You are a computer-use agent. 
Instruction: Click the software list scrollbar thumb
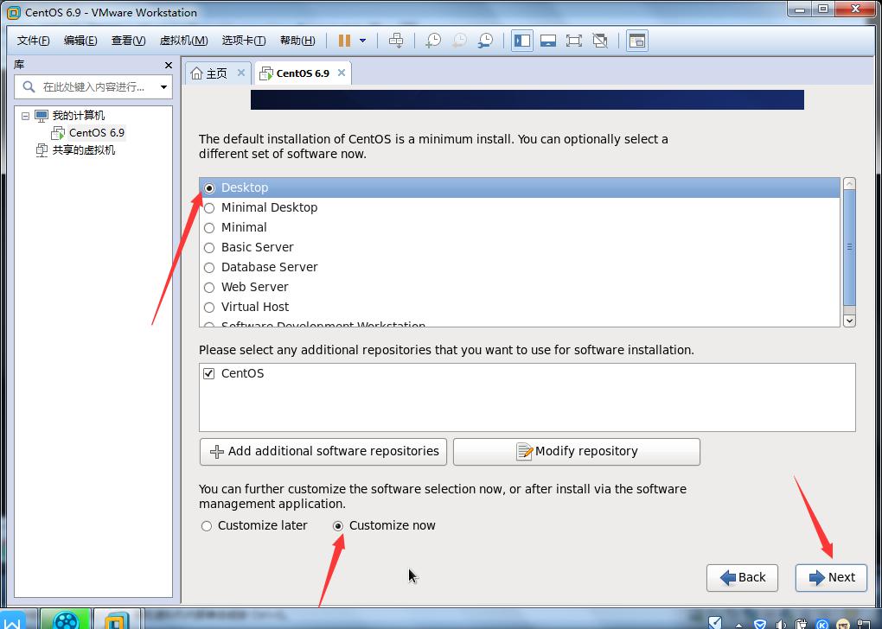[x=849, y=248]
